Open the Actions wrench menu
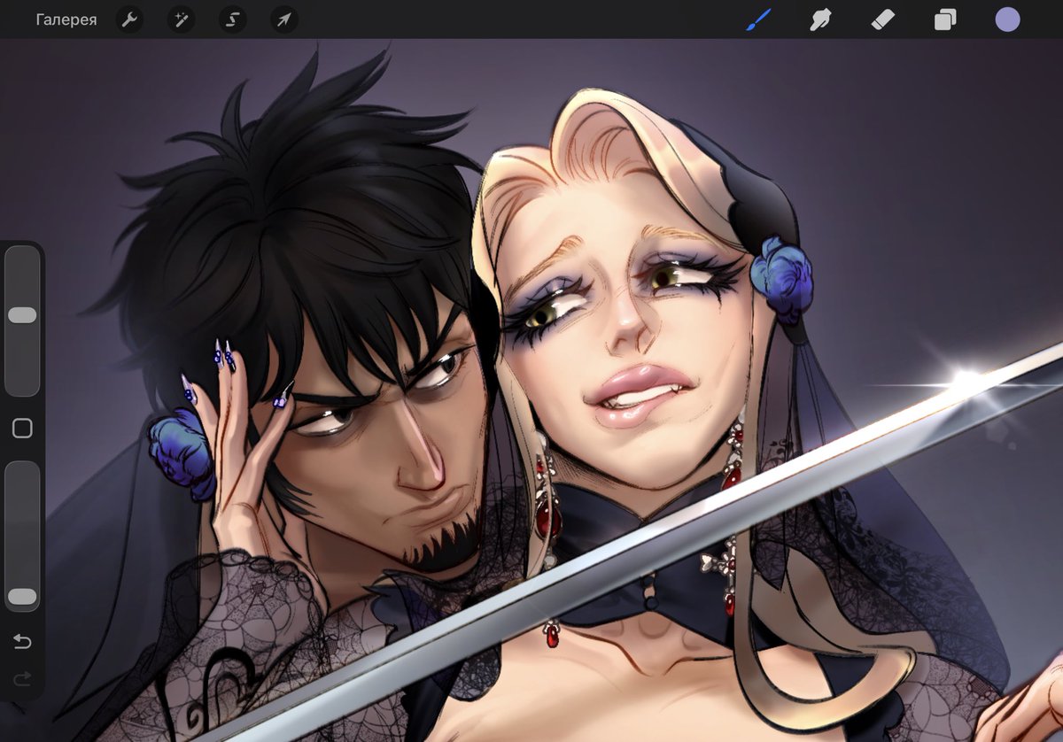1063x742 pixels. pos(130,19)
